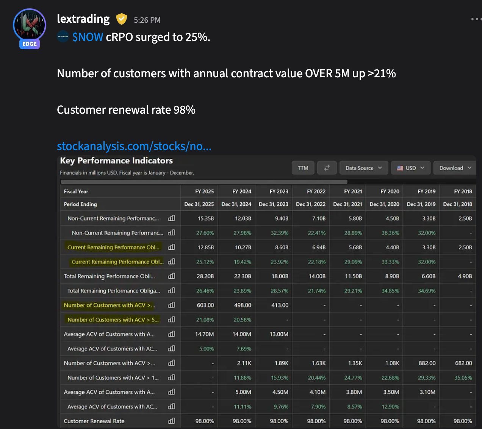Click the chart icon for Customer Renewal Rate

(171, 421)
